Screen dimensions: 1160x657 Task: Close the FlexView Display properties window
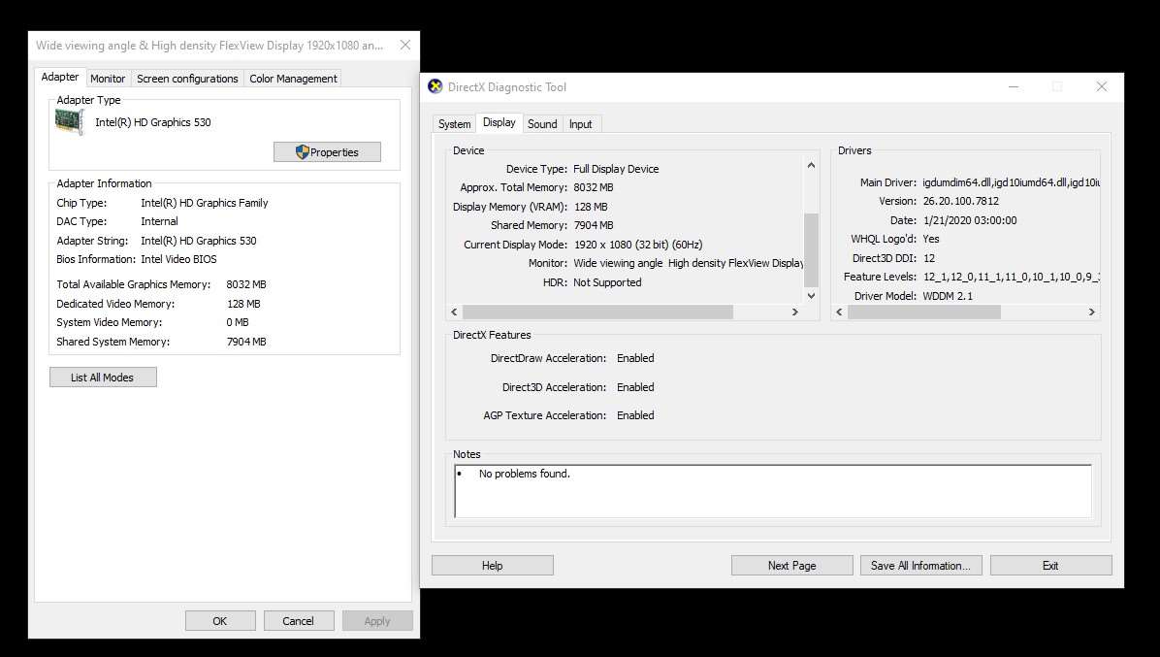405,46
